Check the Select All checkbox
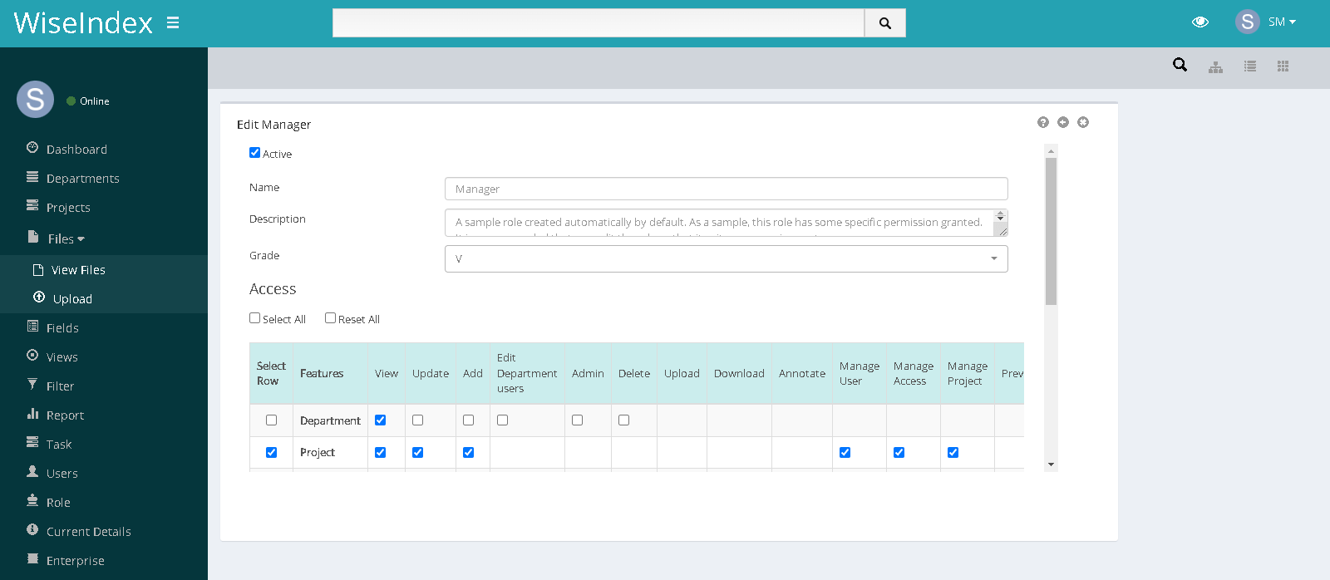Image resolution: width=1330 pixels, height=580 pixels. point(255,318)
